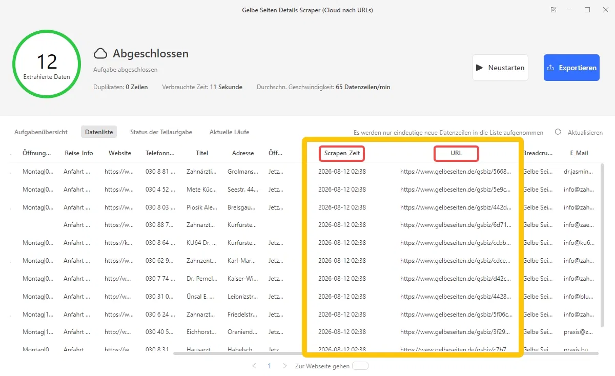Click the page number input field
Screen dimensions: 615x376
pos(360,366)
